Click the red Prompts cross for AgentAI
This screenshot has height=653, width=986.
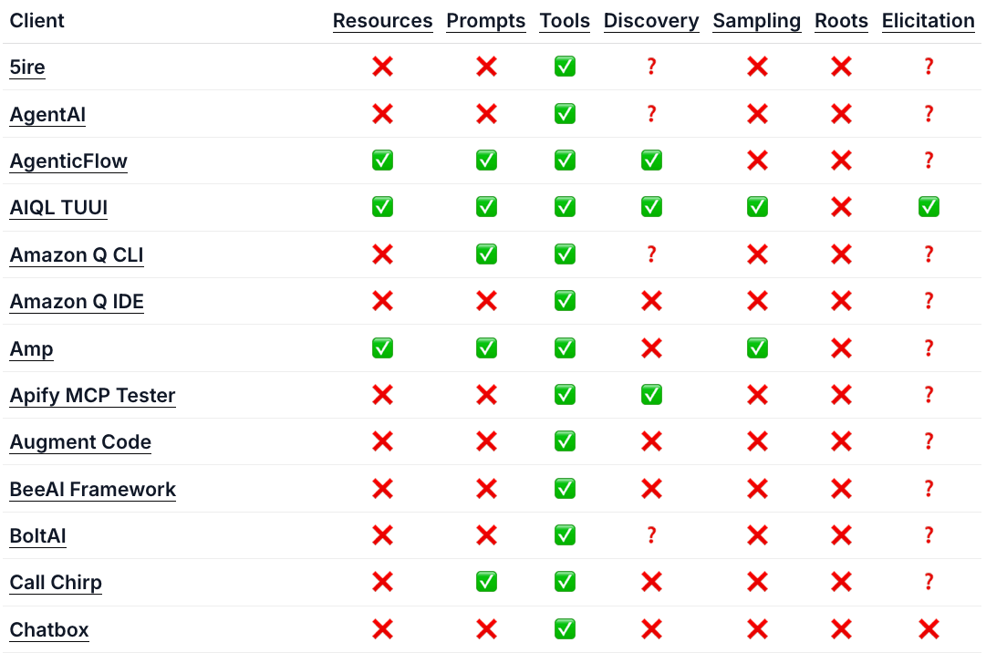486,114
